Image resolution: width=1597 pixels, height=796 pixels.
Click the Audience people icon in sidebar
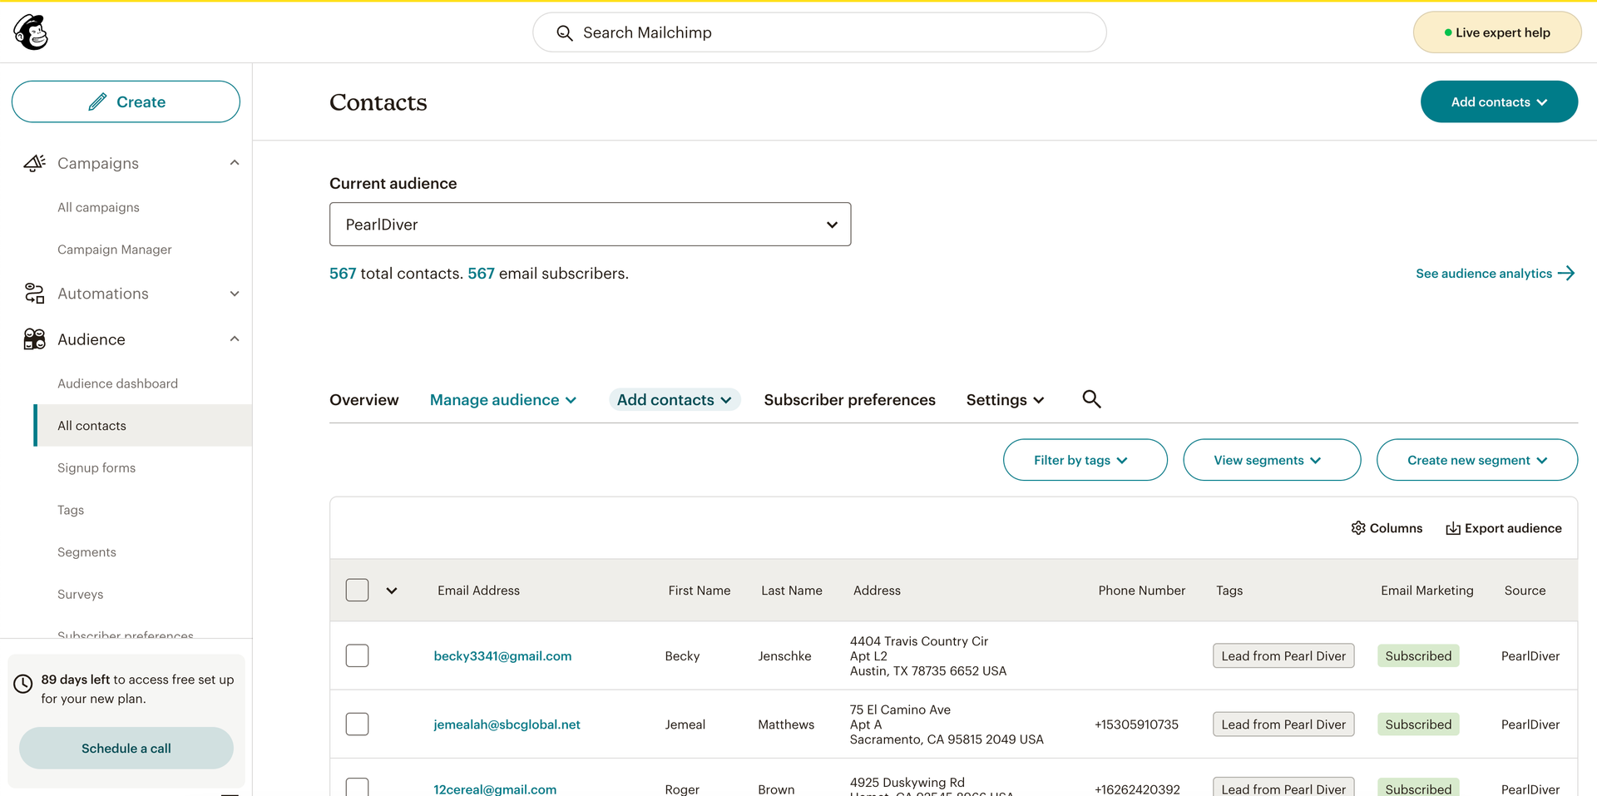tap(34, 339)
